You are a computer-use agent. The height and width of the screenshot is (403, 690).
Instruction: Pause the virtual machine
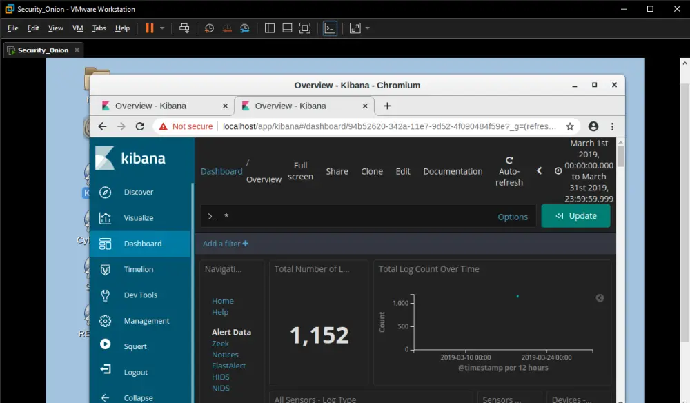tap(150, 28)
